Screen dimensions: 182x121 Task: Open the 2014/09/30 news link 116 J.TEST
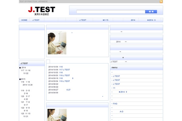pyautogui.click(x=65, y=76)
